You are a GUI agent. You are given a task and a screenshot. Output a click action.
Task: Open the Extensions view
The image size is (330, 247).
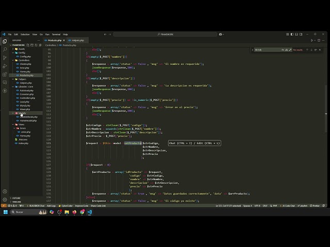tap(5, 74)
